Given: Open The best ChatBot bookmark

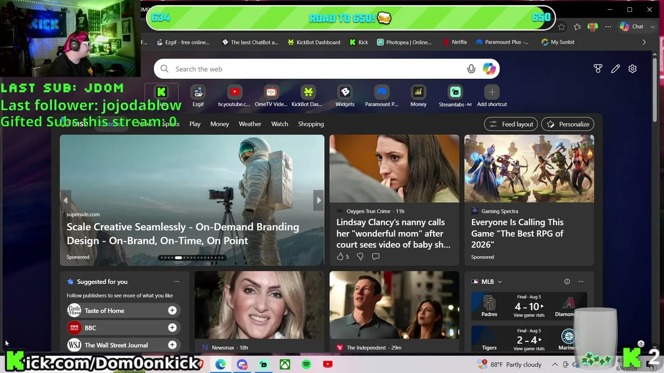Looking at the screenshot, I should (250, 42).
